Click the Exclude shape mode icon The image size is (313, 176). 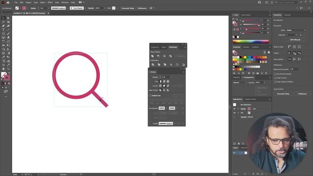171,56
